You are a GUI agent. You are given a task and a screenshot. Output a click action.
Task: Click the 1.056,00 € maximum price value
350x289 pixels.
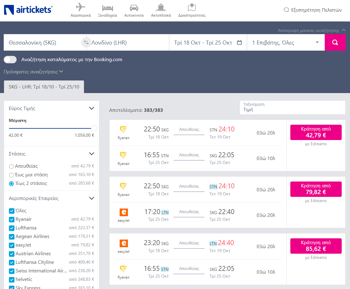[84, 135]
